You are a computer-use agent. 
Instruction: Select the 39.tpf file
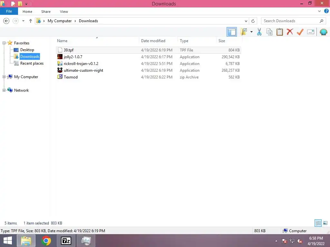point(148,50)
